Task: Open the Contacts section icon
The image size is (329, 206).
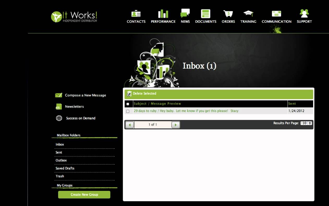Action: point(136,14)
